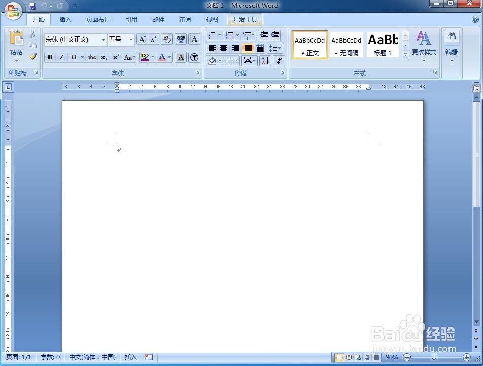
Task: Click the Clear Formatting icon
Action: [167, 40]
